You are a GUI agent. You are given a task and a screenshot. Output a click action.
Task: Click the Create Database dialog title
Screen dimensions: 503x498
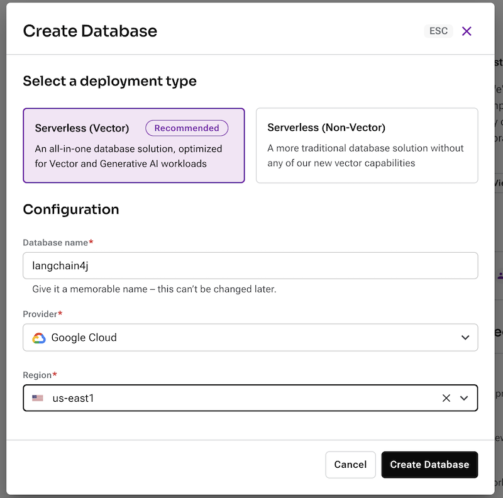(90, 31)
